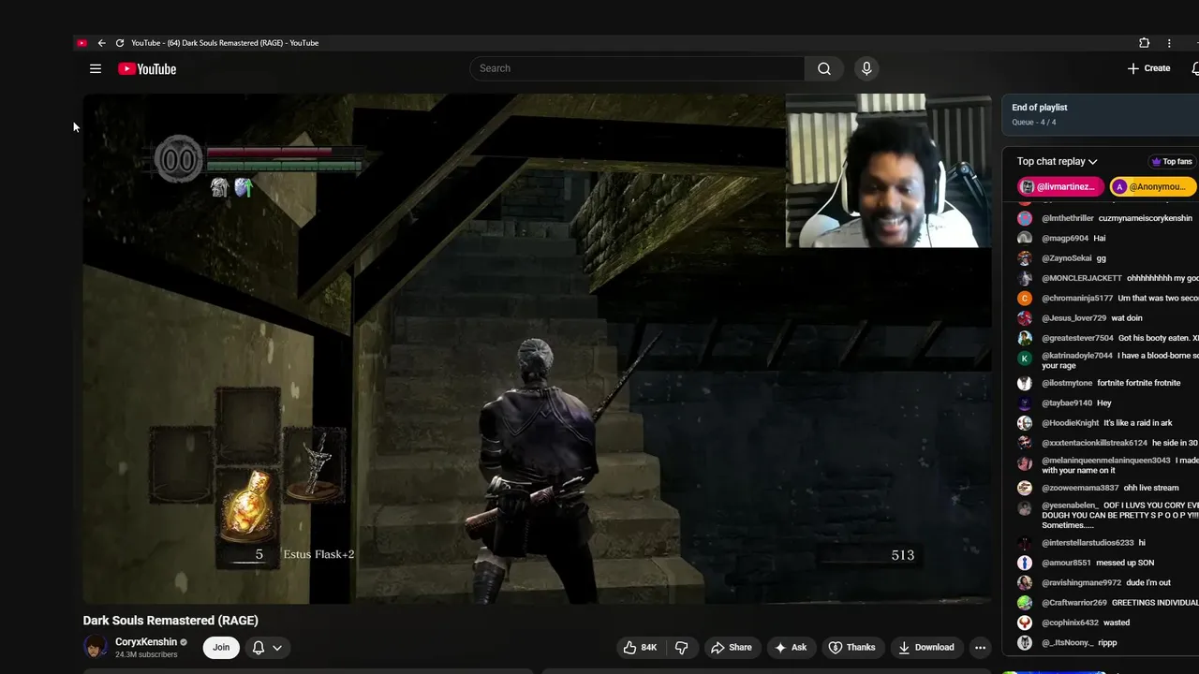Viewport: 1199px width, 674px height.
Task: Open @katrinadoyle7044's green K avatar
Action: [1025, 359]
